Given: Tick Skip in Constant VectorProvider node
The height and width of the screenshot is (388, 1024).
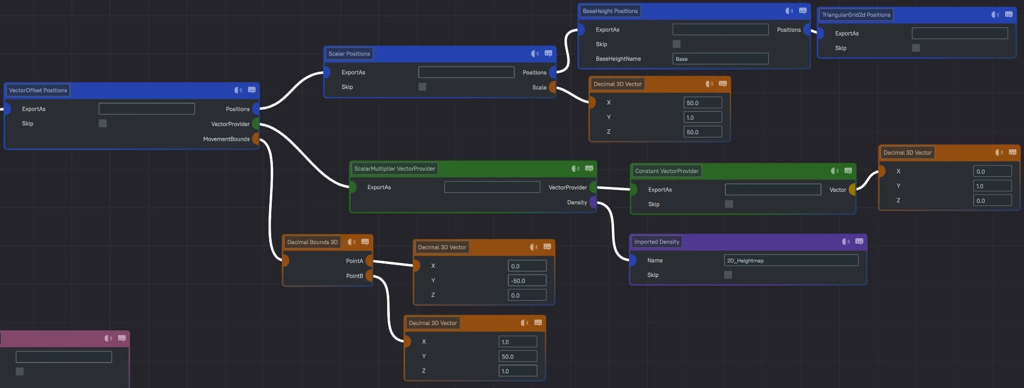Looking at the screenshot, I should coord(729,204).
